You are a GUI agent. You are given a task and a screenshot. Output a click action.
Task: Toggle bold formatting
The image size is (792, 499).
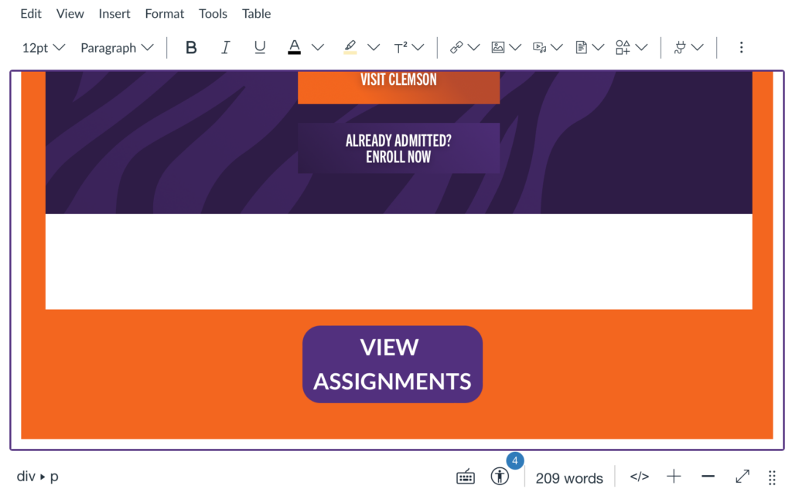(x=191, y=47)
